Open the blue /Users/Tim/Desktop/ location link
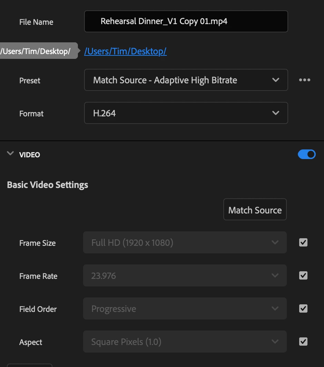 125,51
